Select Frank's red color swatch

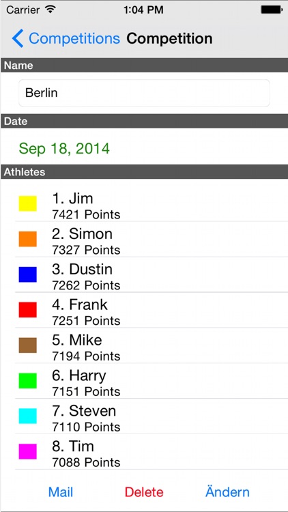(28, 310)
